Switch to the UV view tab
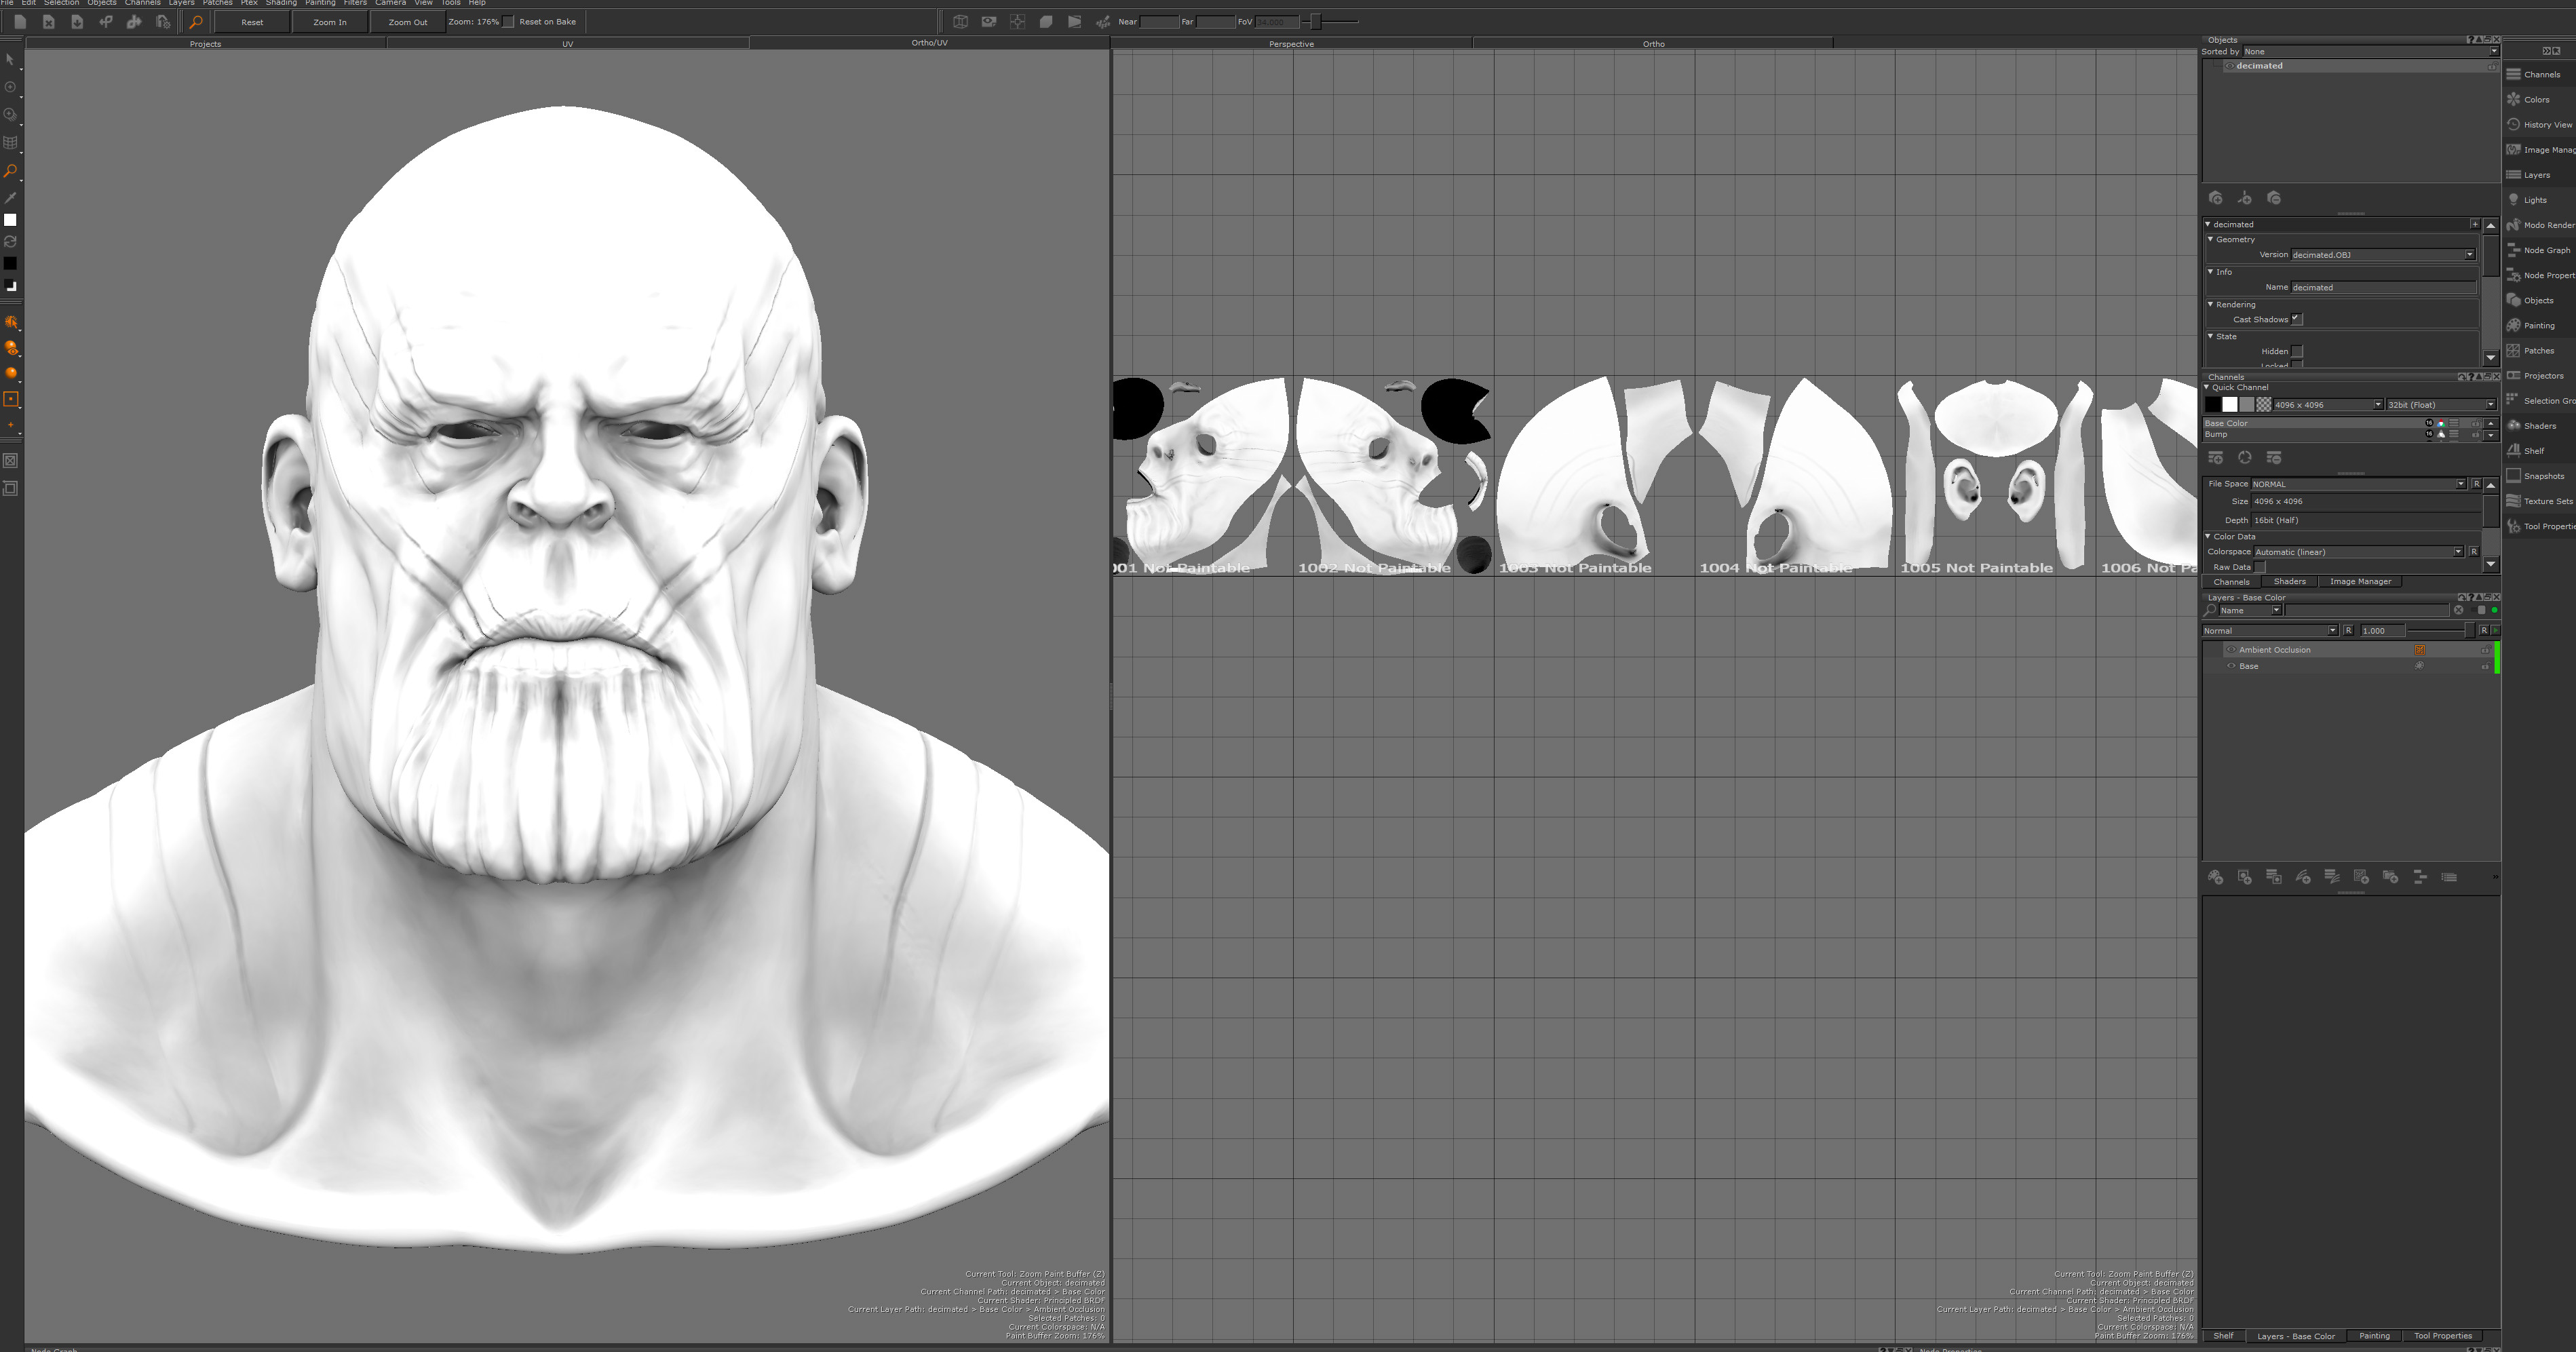 tap(568, 44)
